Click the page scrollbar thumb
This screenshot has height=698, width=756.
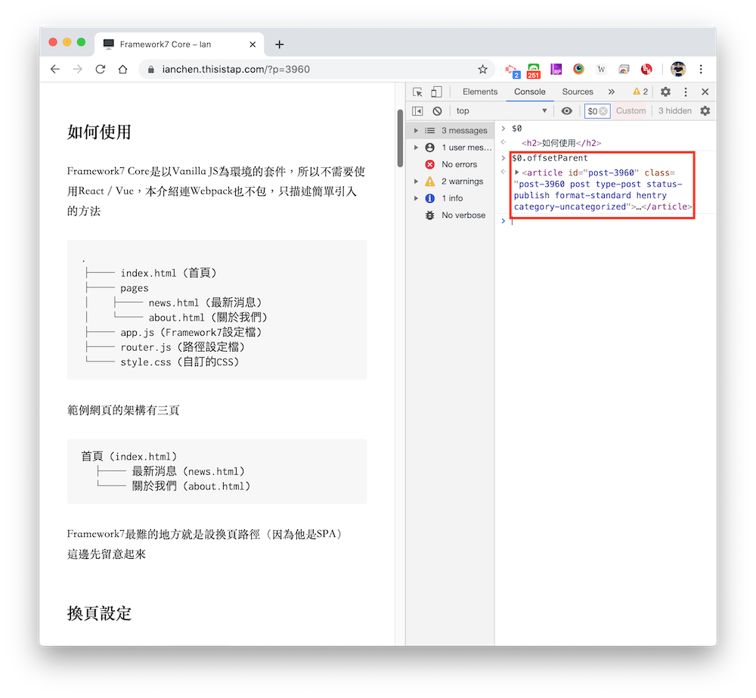pyautogui.click(x=400, y=138)
